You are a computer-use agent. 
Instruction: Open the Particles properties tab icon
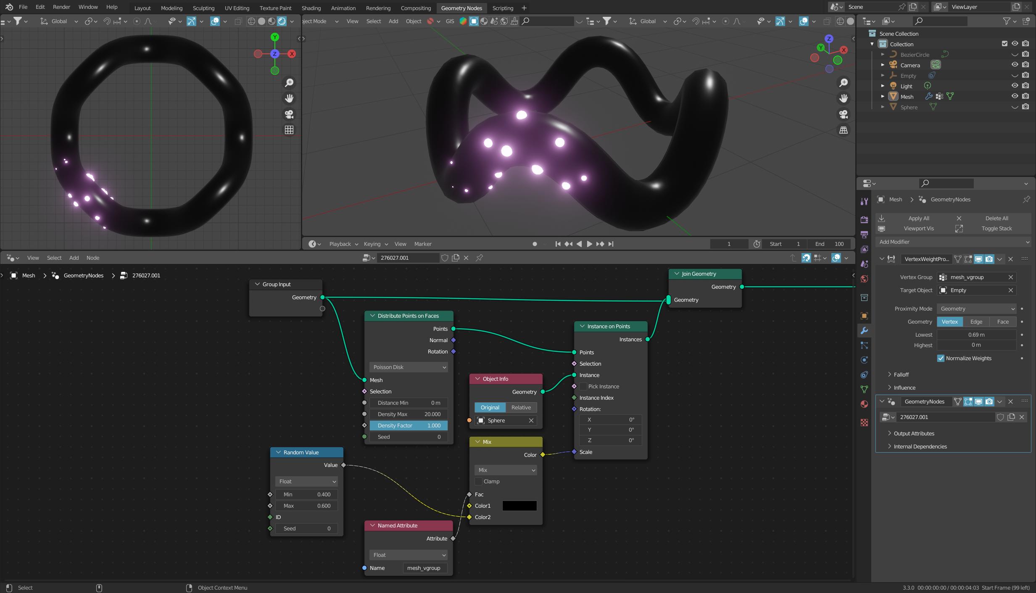pyautogui.click(x=864, y=345)
